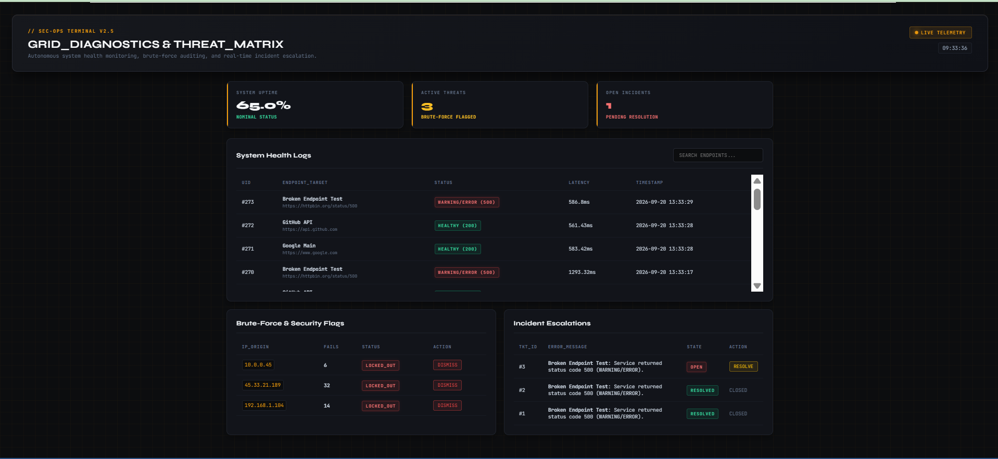This screenshot has width=998, height=459.
Task: Click the health logs scrollbar thumb
Action: coord(757,199)
